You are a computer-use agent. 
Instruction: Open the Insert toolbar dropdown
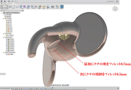[x=48, y=8]
